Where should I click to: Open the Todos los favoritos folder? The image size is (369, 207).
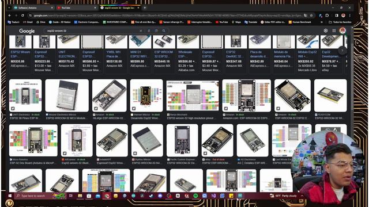[340, 22]
